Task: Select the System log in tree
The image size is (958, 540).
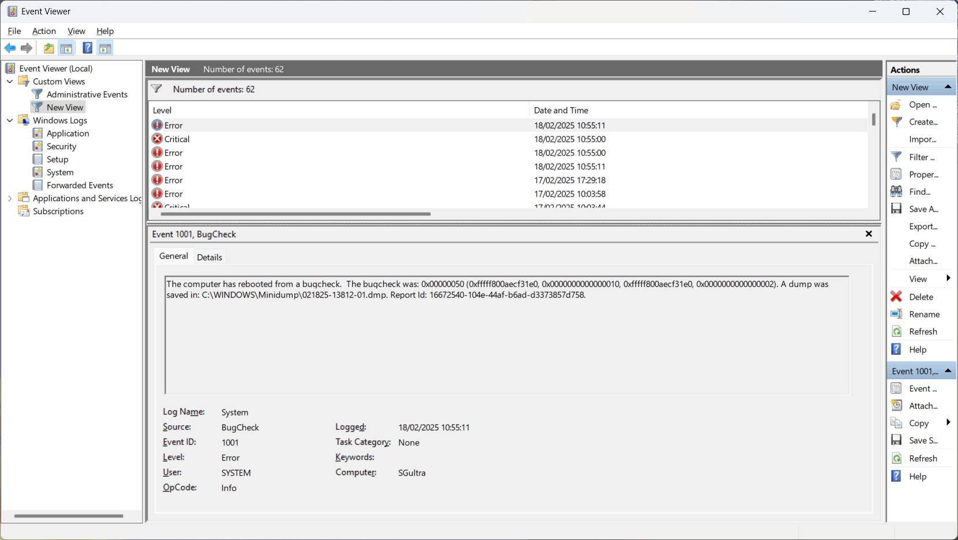Action: pos(60,172)
